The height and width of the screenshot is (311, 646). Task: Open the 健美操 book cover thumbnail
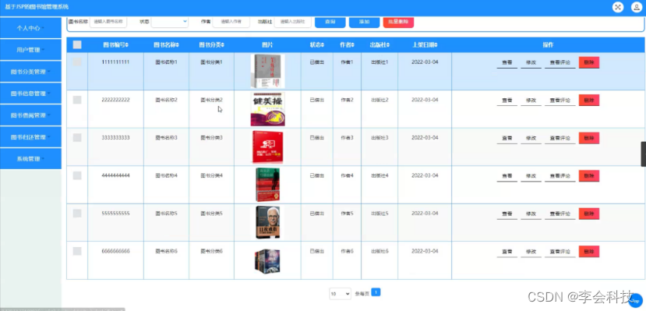pos(268,109)
